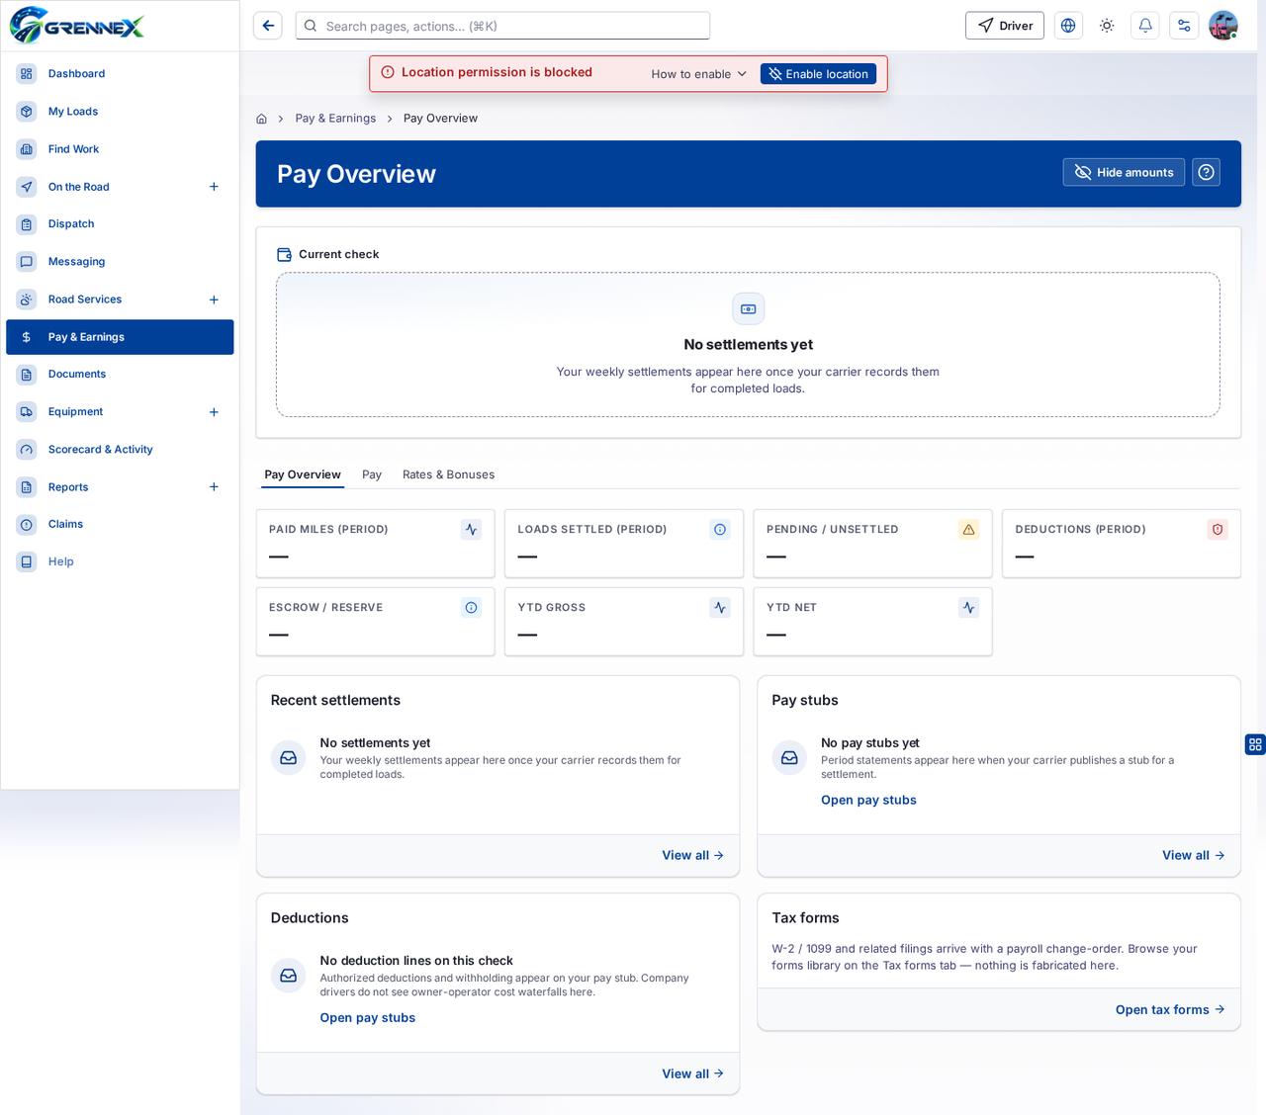Expand Road Services submenu plus
This screenshot has width=1266, height=1115.
coord(214,299)
